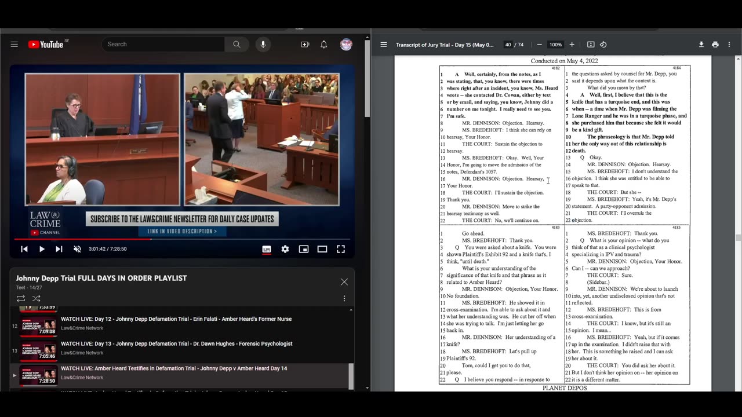Click 'Law&Crime Network' channel under Day 12 video
This screenshot has width=742, height=417.
(82, 328)
